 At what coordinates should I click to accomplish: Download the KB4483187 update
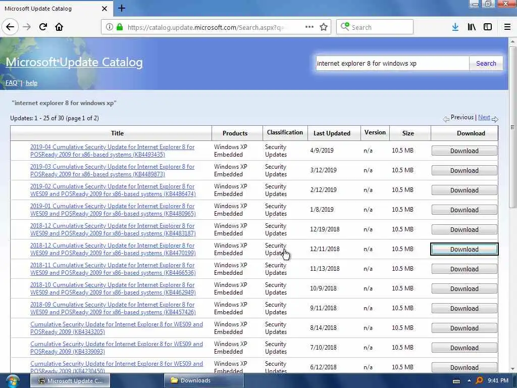464,230
